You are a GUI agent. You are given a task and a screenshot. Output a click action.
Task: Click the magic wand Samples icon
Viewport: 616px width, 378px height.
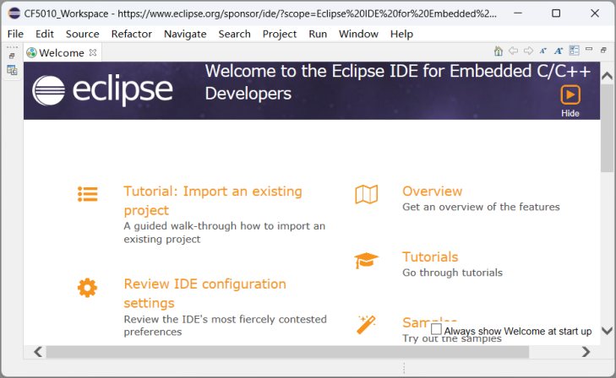tap(367, 324)
